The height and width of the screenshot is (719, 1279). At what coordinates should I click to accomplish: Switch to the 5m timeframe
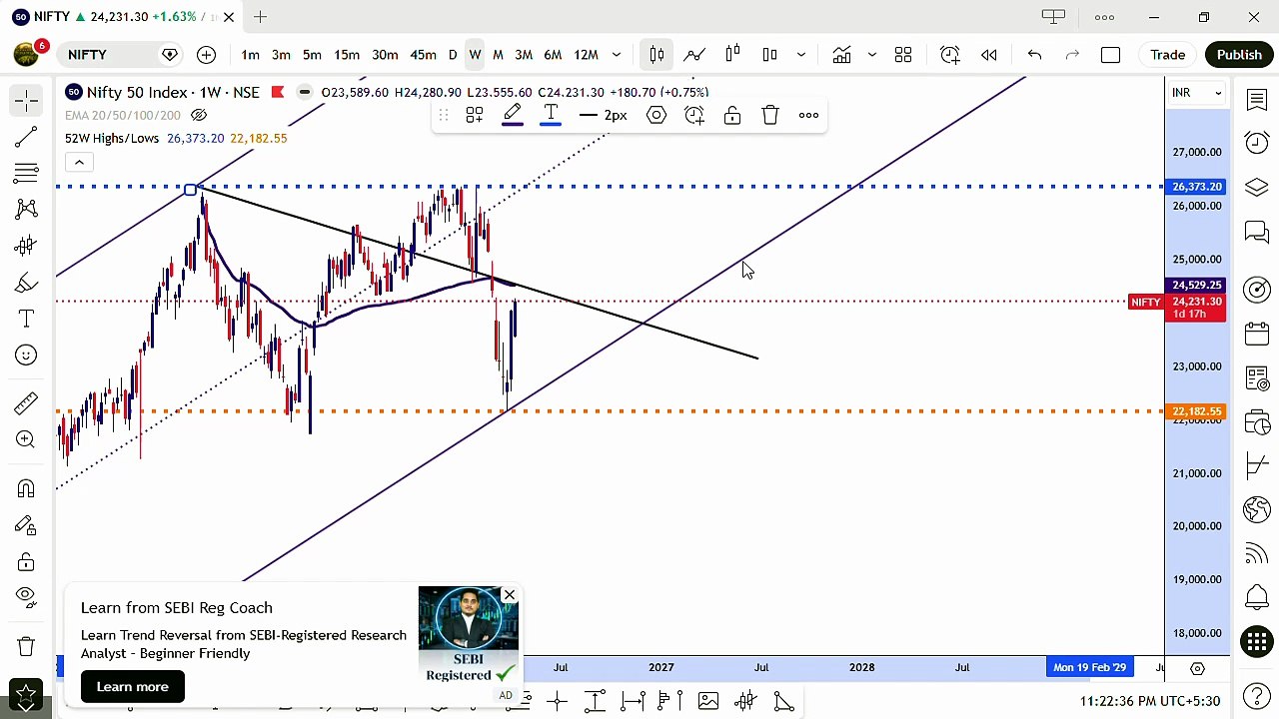pos(312,55)
